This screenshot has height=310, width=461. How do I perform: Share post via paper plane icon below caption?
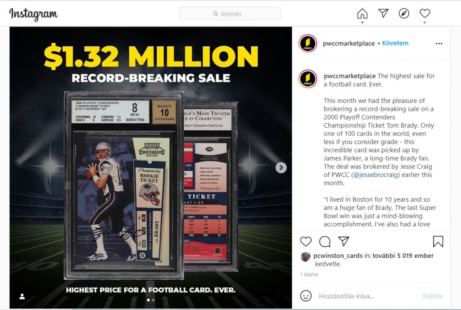pos(343,241)
